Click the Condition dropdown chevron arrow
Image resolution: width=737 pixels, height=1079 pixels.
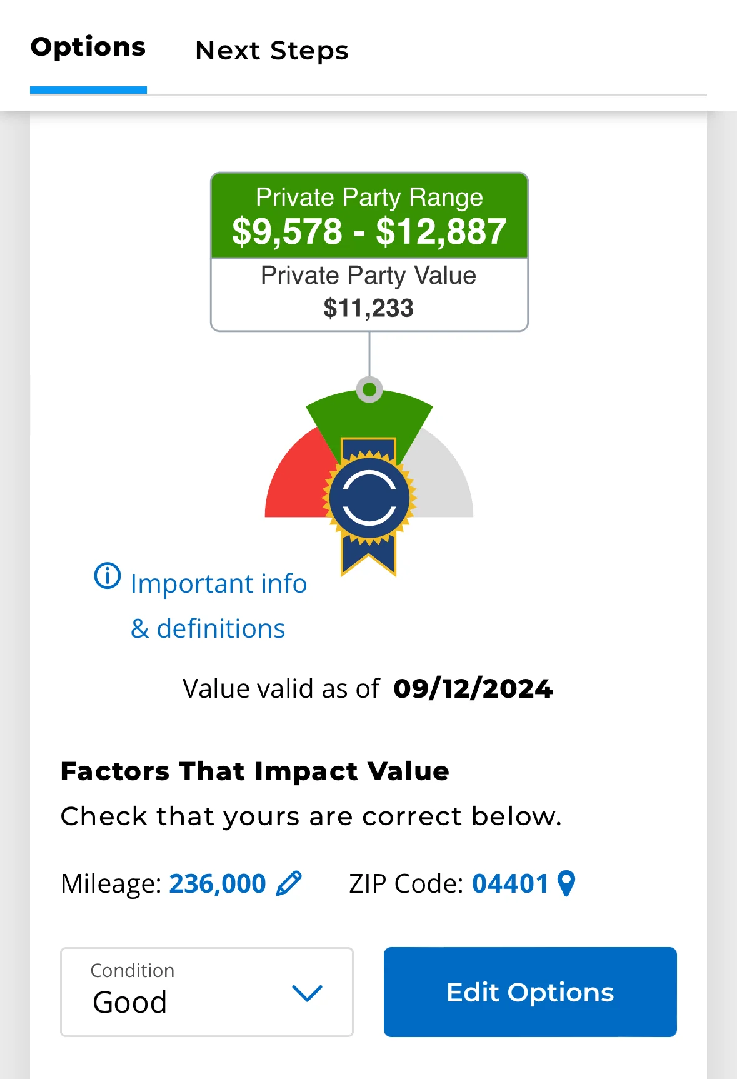pyautogui.click(x=307, y=993)
